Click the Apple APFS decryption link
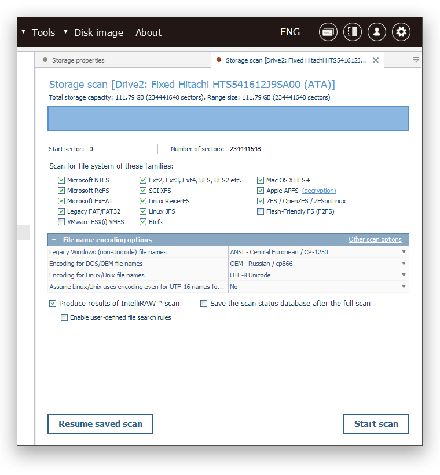Screen dimensions: 440x475 (x=318, y=191)
